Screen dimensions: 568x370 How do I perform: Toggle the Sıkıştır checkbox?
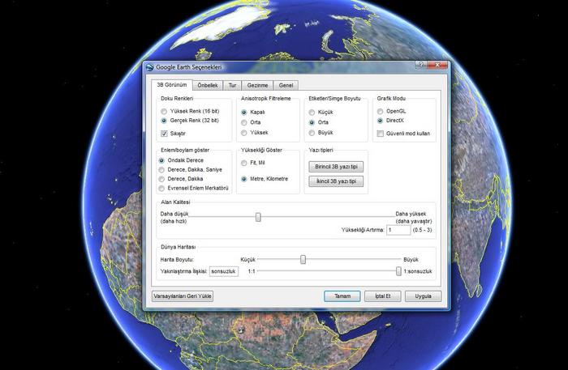tap(165, 133)
